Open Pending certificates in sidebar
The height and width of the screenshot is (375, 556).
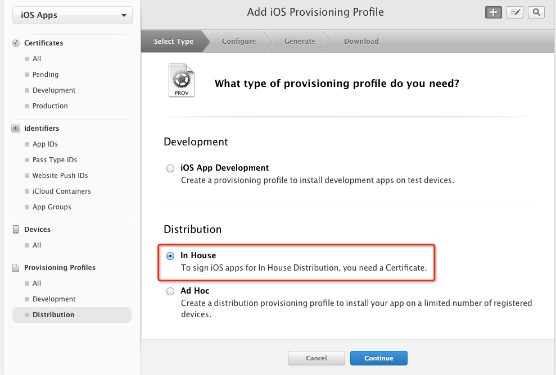(46, 75)
